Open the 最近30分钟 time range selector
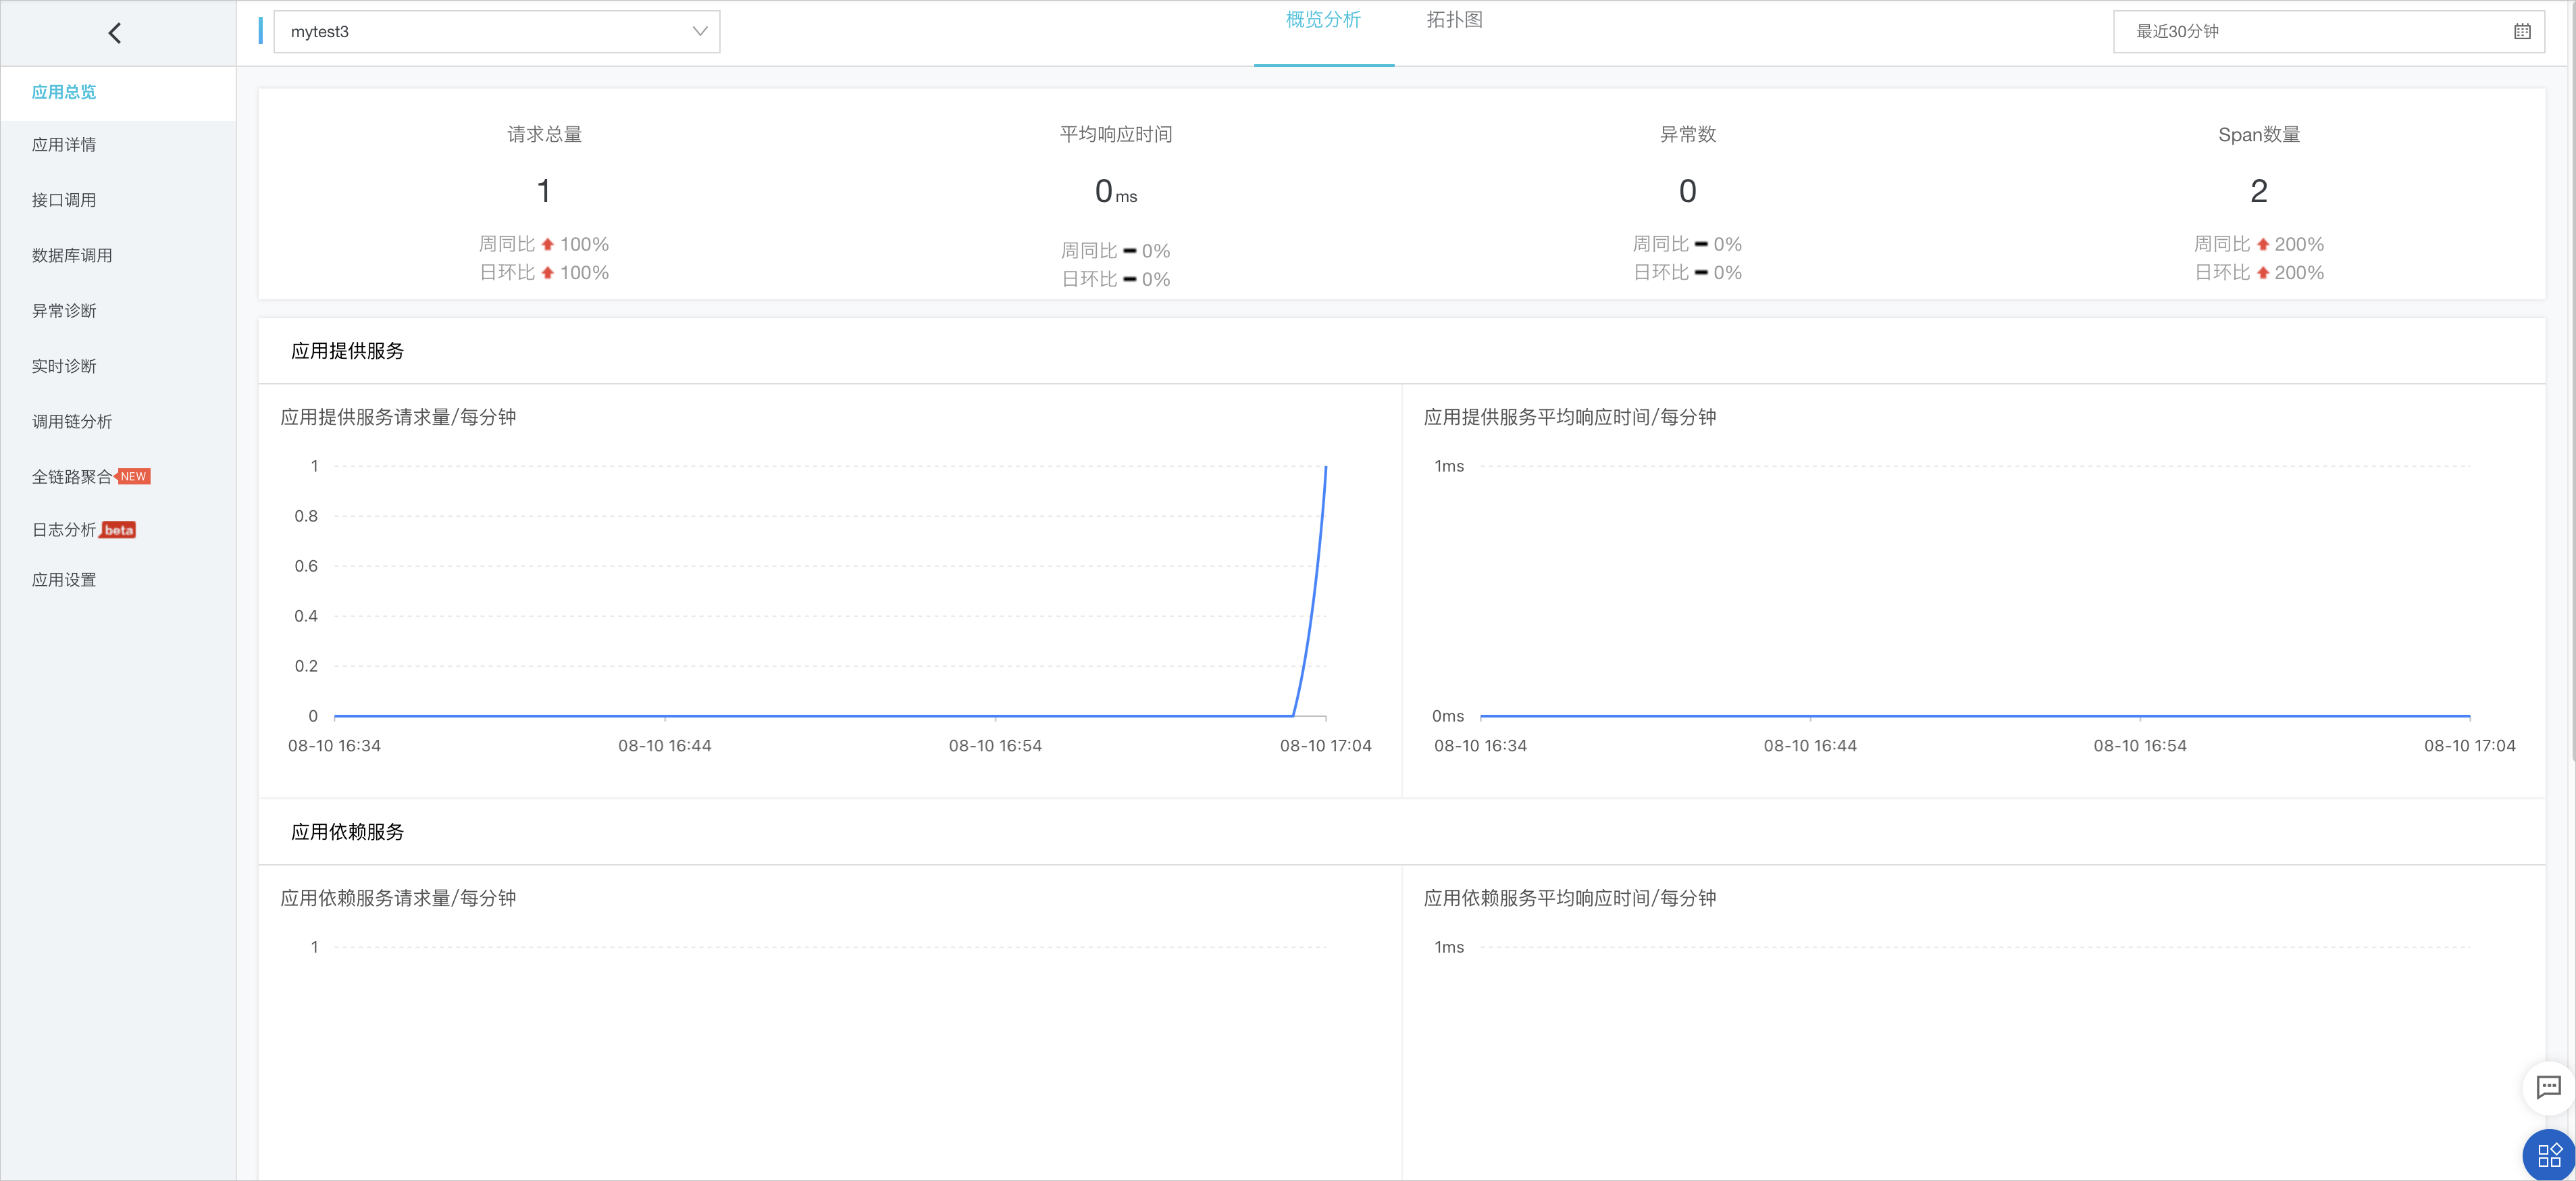Image resolution: width=2576 pixels, height=1181 pixels. [x=2328, y=32]
